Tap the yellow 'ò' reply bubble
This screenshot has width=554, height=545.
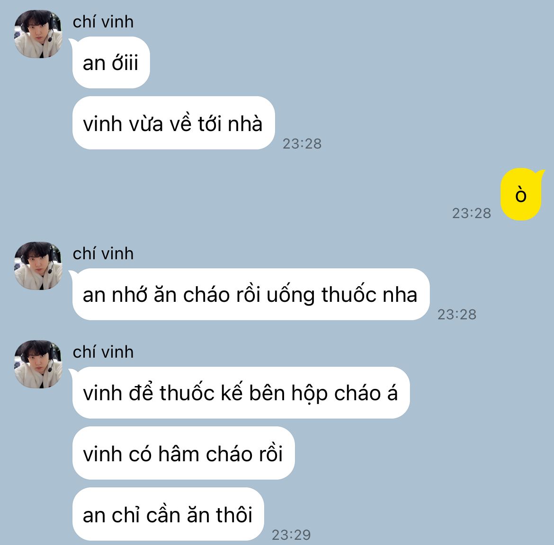coord(521,194)
